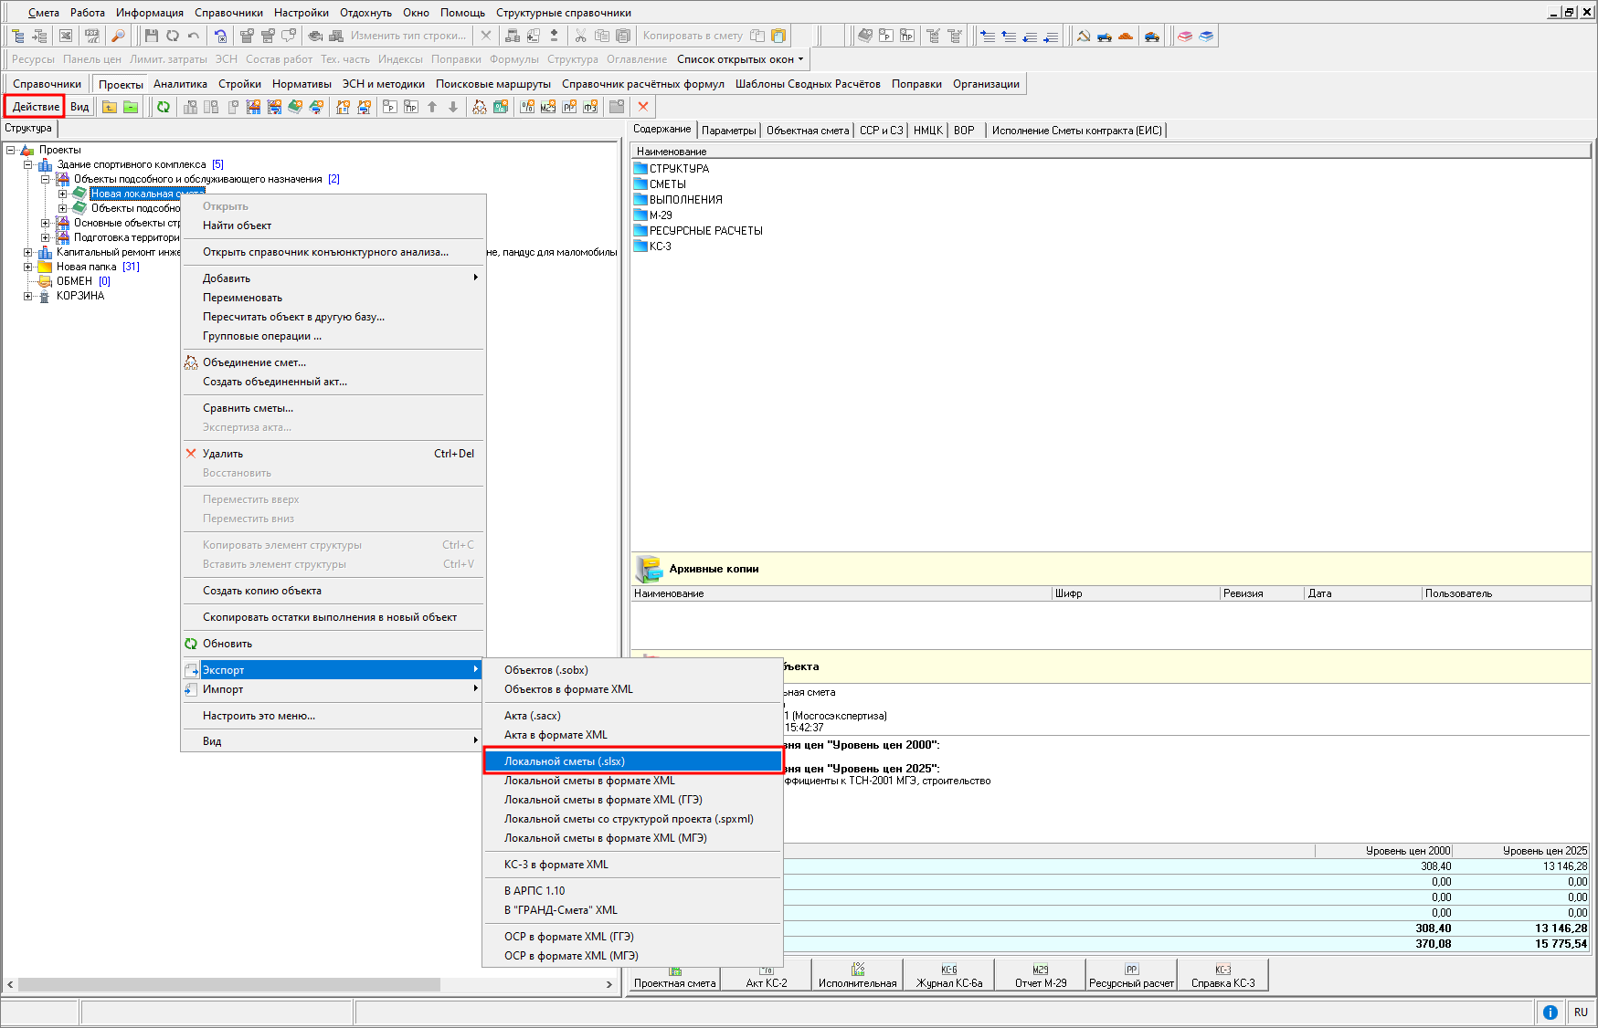1598x1028 pixels.
Task: Click the Вид button next to Действие
Action: (x=79, y=107)
